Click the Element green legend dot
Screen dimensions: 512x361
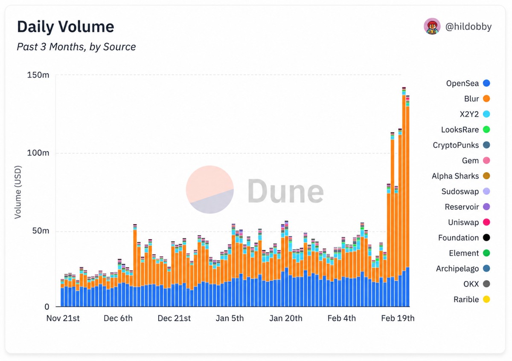pyautogui.click(x=486, y=253)
